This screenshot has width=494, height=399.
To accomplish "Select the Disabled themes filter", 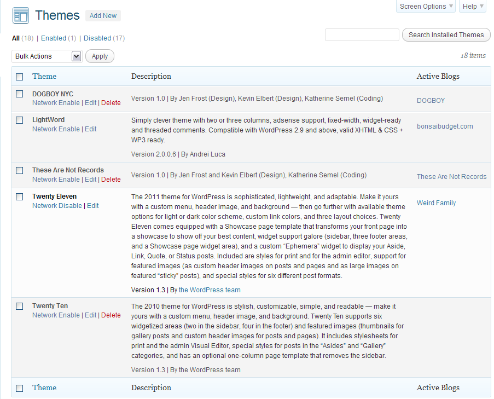I will point(97,38).
